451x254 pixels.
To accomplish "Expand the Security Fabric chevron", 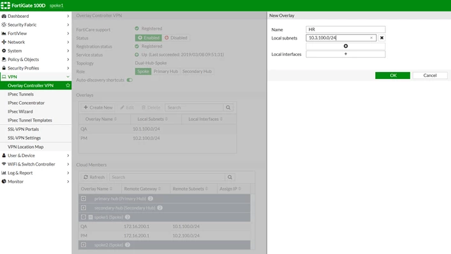I will 68,25.
